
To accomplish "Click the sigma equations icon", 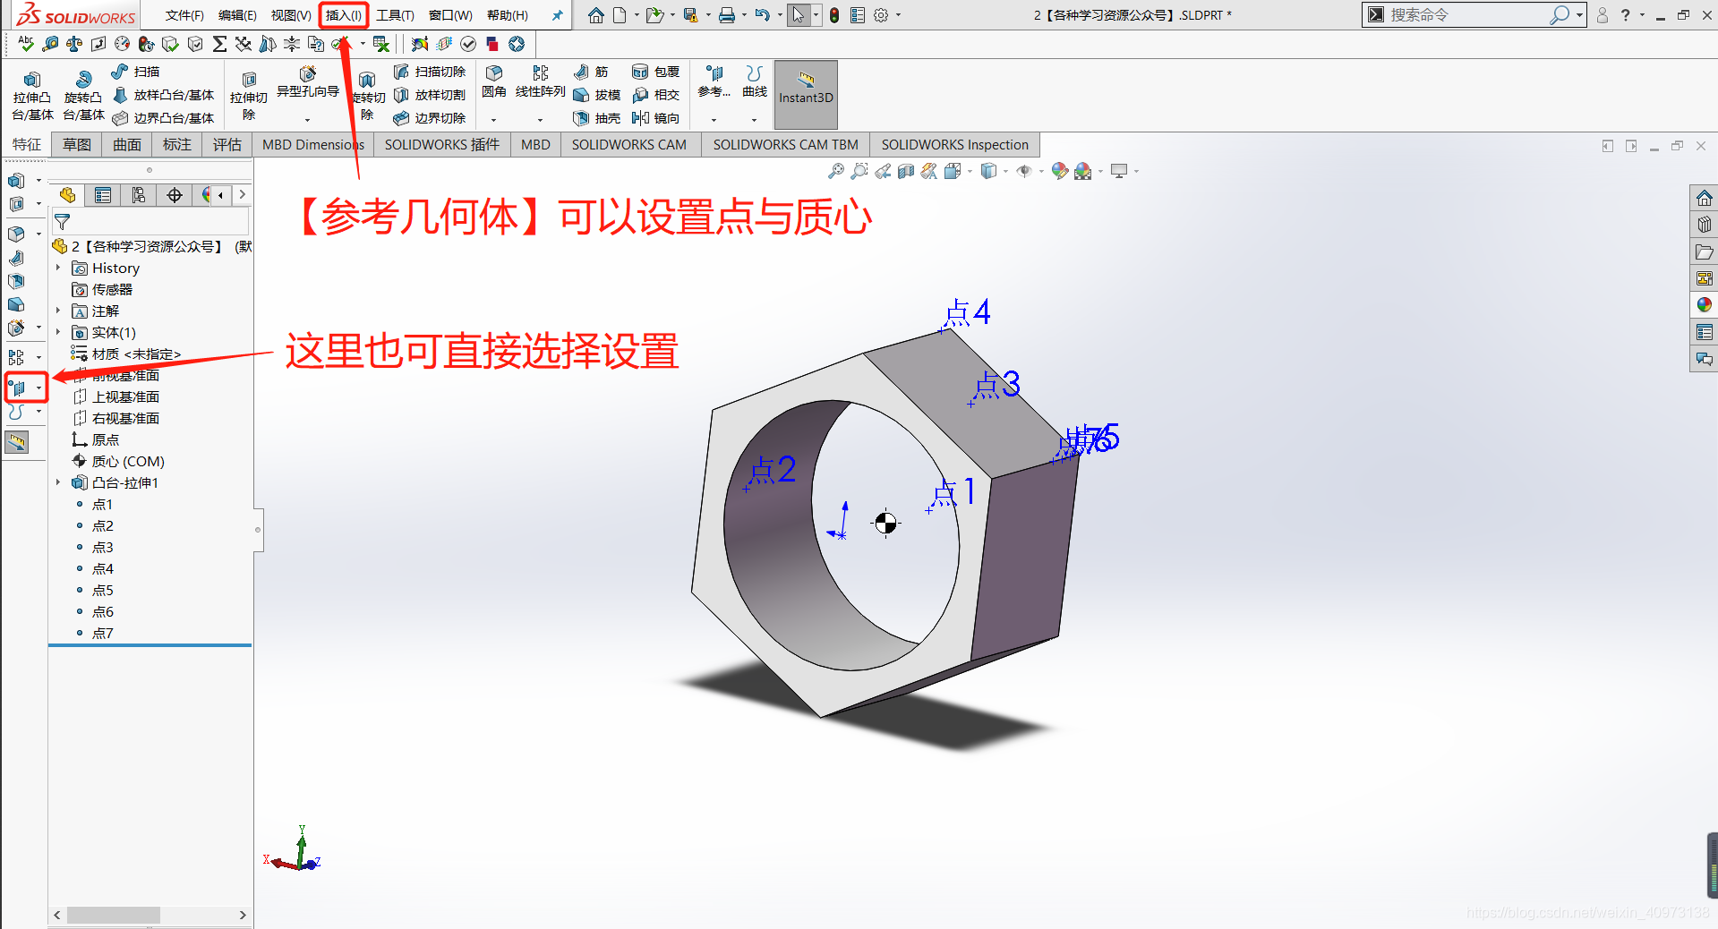I will (x=219, y=44).
